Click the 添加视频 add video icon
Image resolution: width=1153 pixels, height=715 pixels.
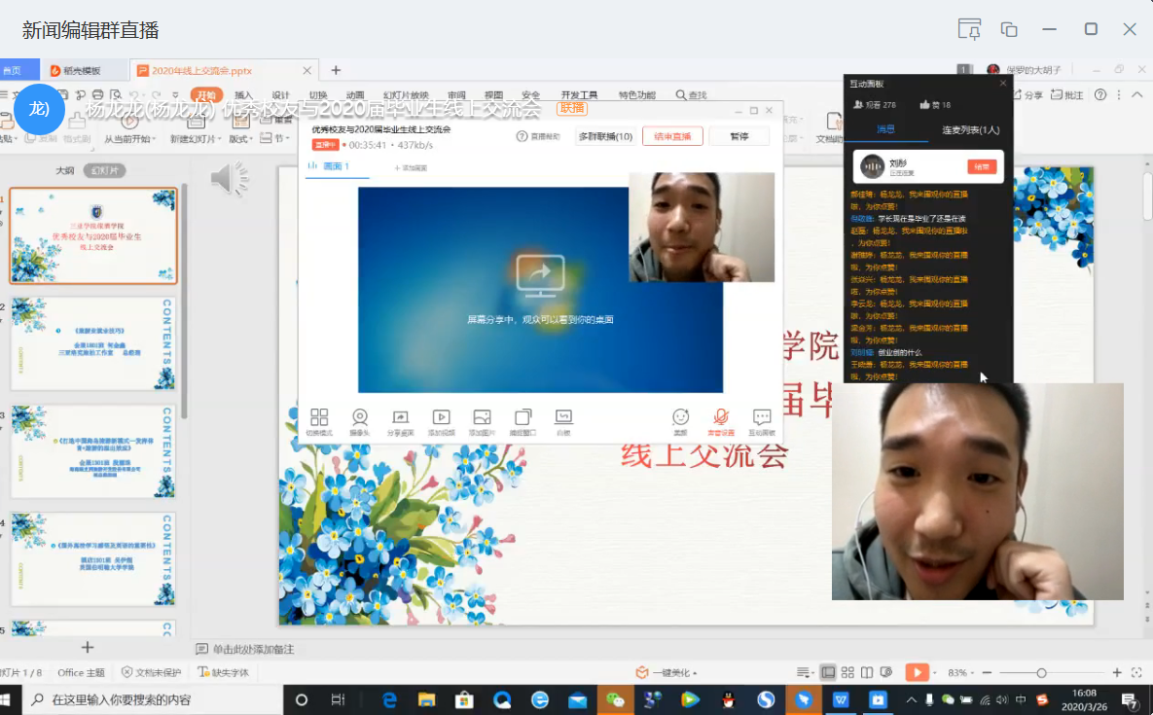[441, 417]
